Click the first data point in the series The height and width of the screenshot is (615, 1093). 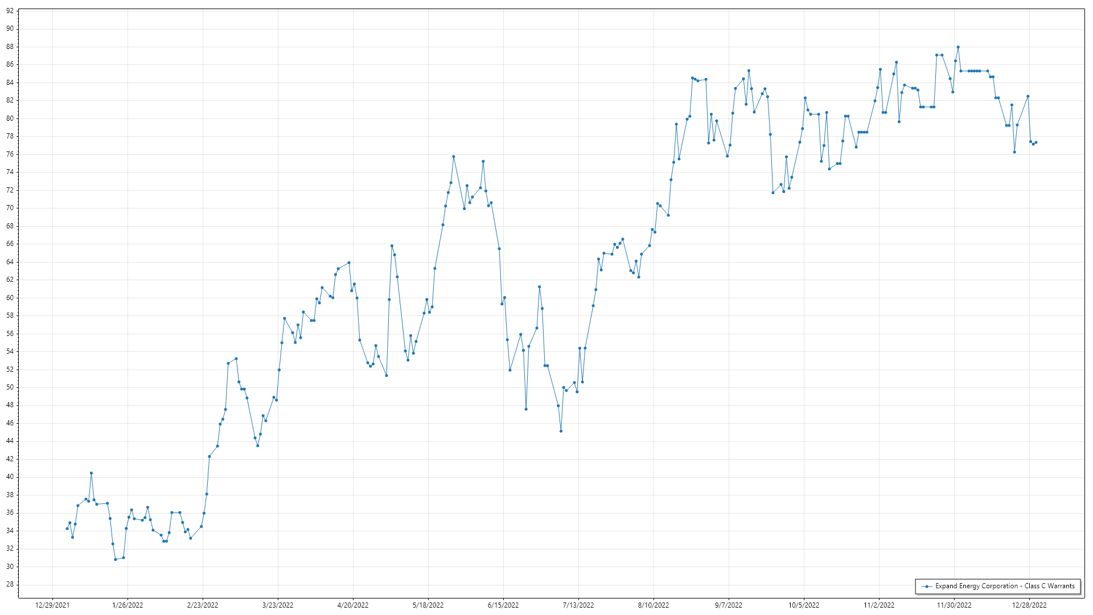point(67,528)
